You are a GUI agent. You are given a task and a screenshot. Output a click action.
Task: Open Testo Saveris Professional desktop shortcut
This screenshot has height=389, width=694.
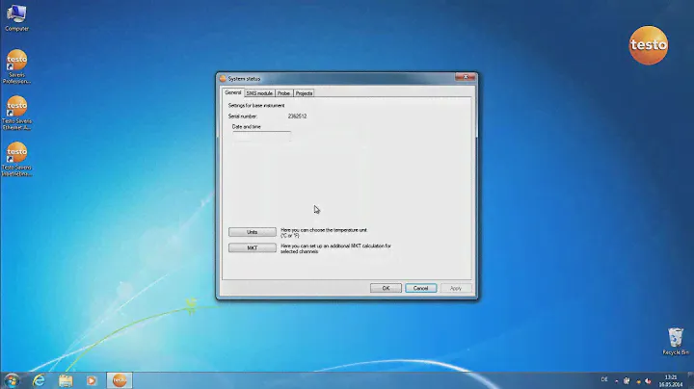(x=16, y=64)
